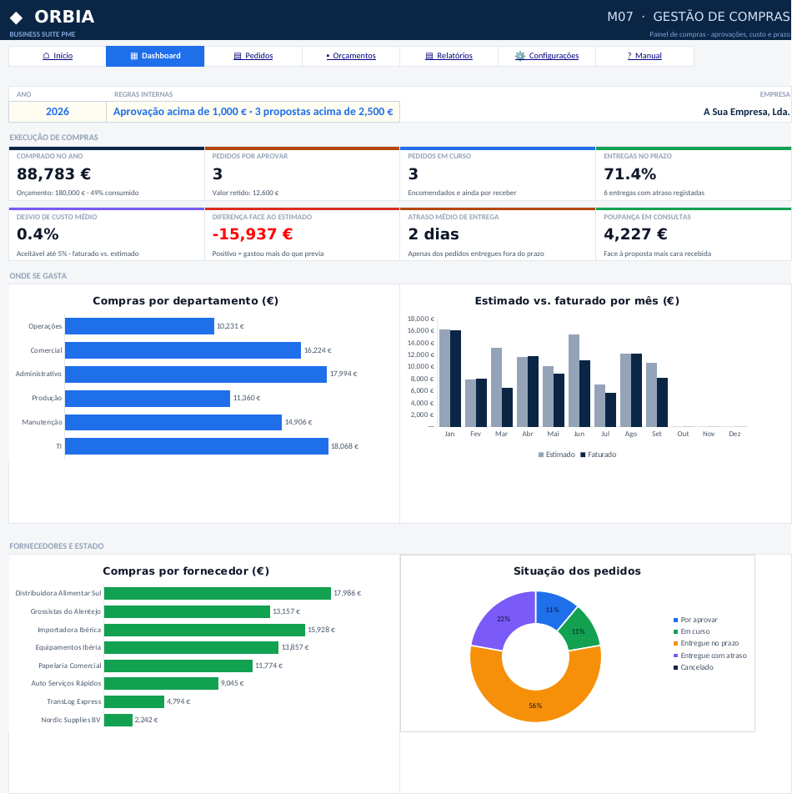The image size is (792, 794).
Task: Click the Auto Serviços Rápidos supplier bar
Action: point(161,684)
